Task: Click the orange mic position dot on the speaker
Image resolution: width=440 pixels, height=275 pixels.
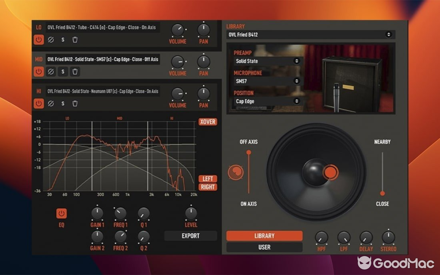Action: (x=330, y=173)
